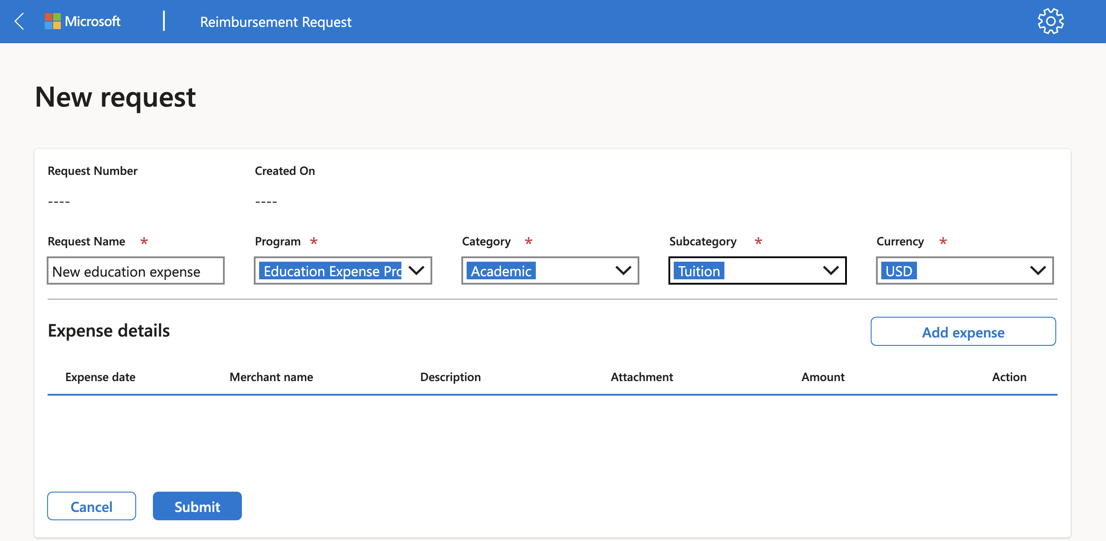
Task: Click the Submit button
Action: (197, 506)
